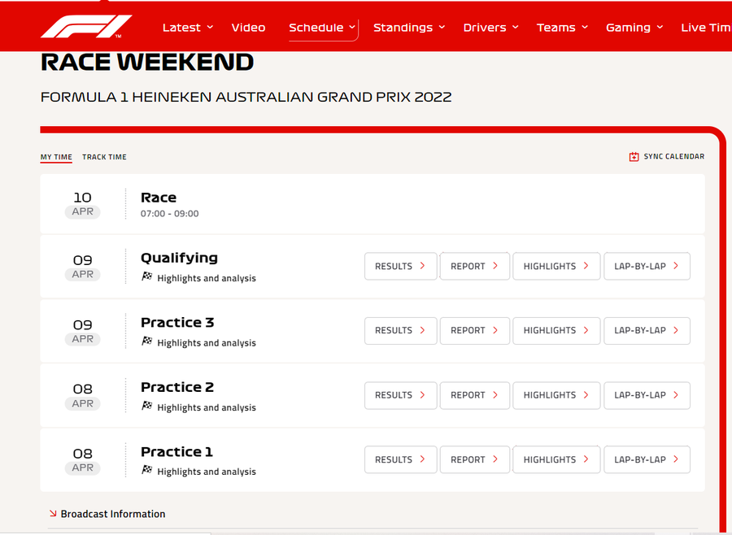Image resolution: width=732 pixels, height=535 pixels.
Task: Open Qualifying Results
Action: (400, 266)
